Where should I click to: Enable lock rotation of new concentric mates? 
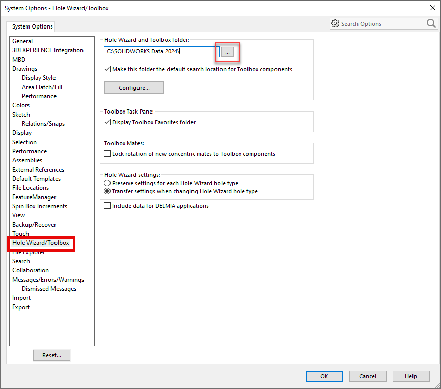107,154
